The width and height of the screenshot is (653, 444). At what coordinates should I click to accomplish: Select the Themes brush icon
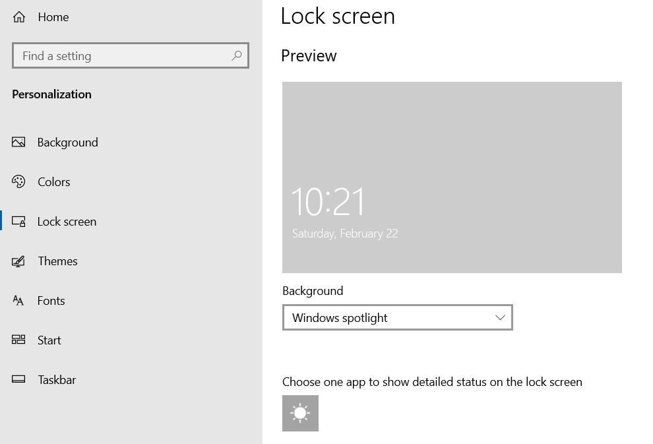click(20, 261)
